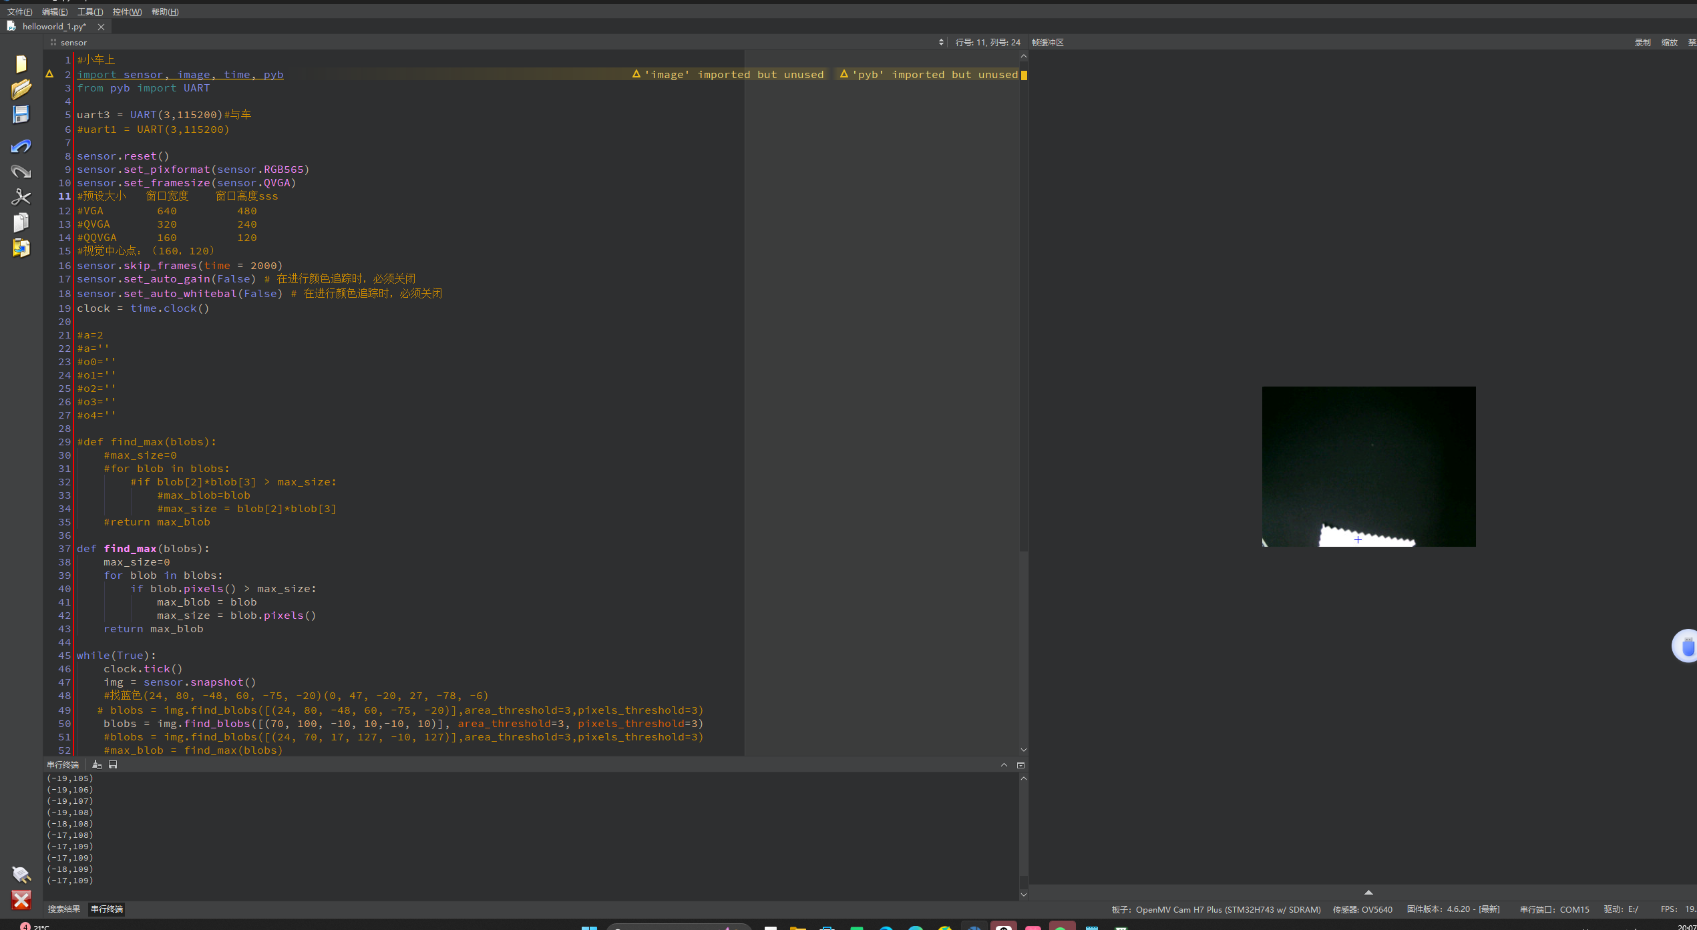Open File Explorer from the taskbar
This screenshot has height=930, width=1697.
[x=797, y=927]
